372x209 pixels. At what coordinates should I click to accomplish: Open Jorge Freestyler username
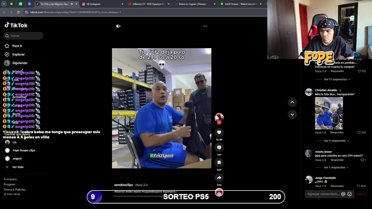click(325, 178)
